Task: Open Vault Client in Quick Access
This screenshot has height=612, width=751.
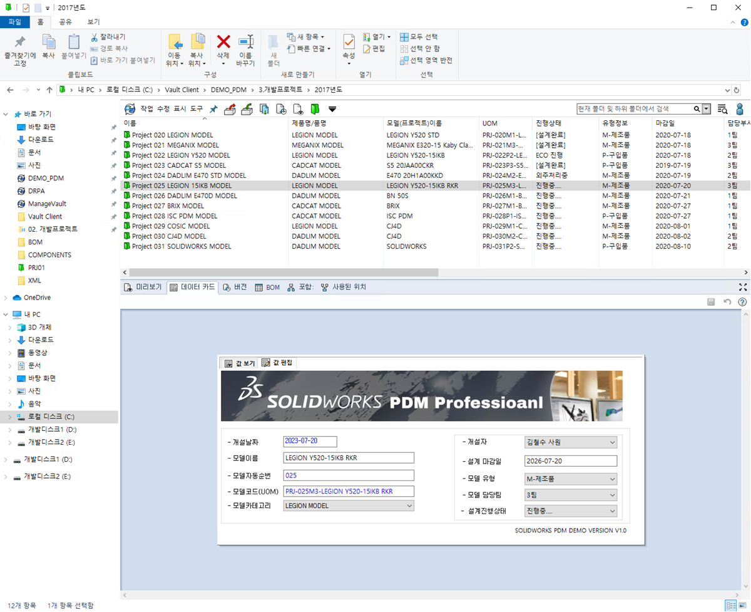Action: pos(44,216)
